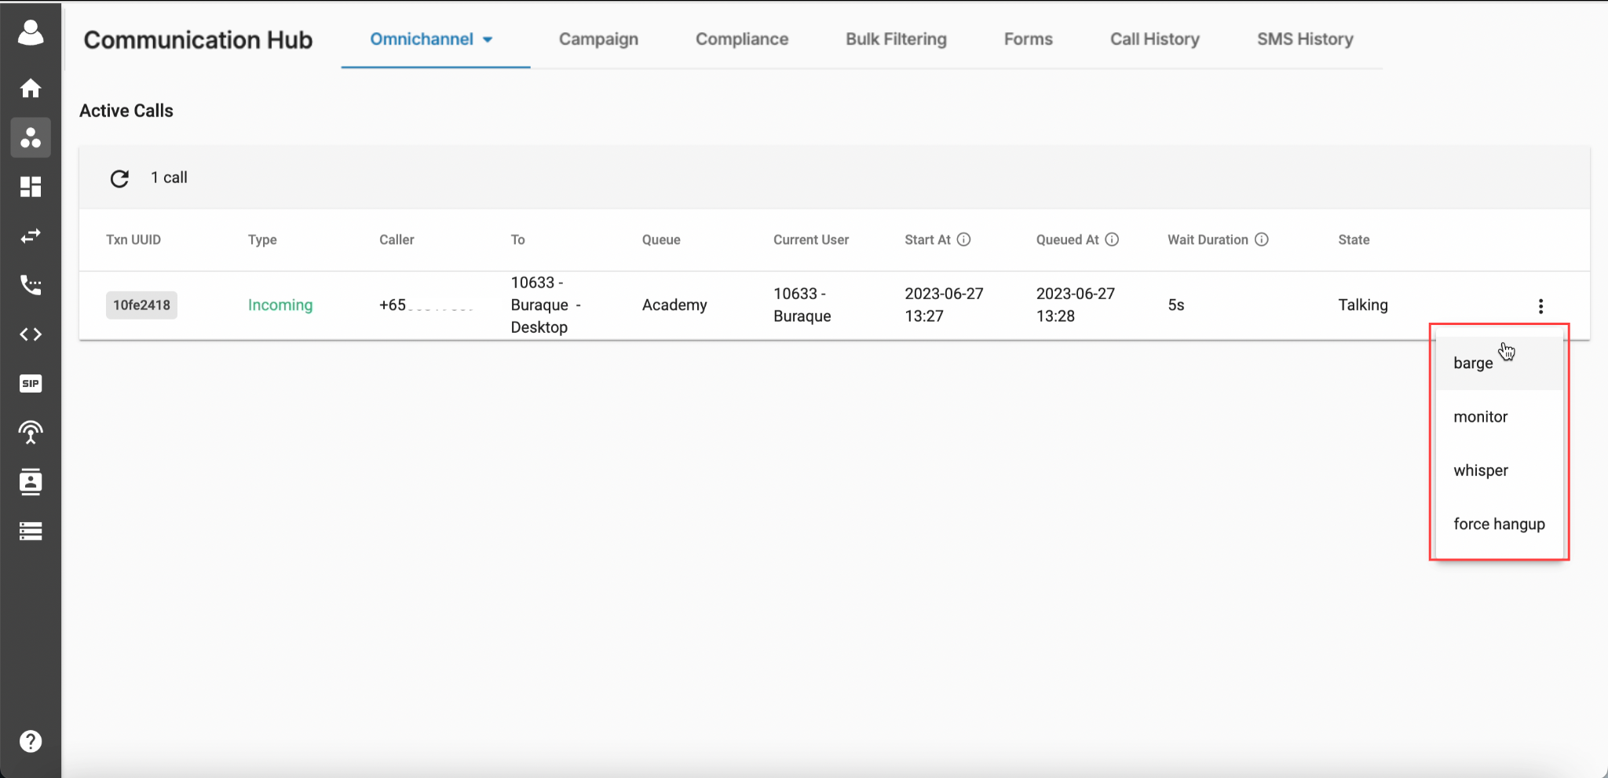Image resolution: width=1608 pixels, height=778 pixels.
Task: Open the user profile icon in sidebar
Action: click(31, 33)
